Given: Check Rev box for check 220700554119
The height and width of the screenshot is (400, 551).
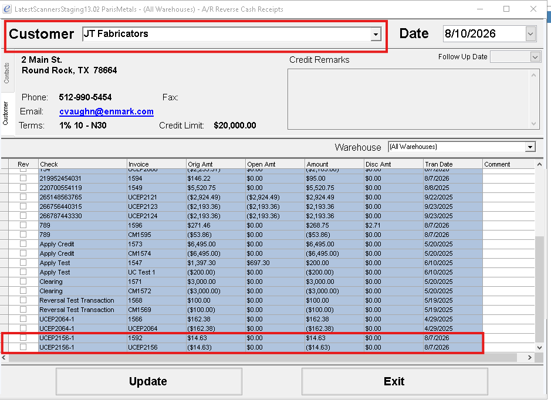Looking at the screenshot, I should click(23, 188).
